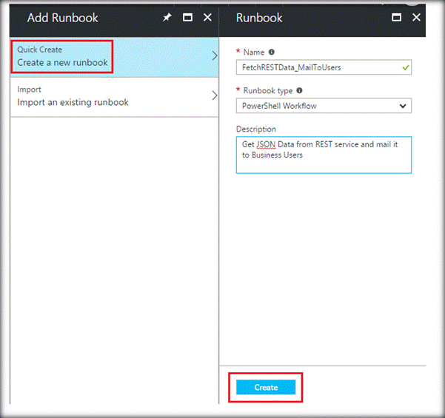This screenshot has width=445, height=418.
Task: Click the 'Description' label
Action: pos(256,129)
